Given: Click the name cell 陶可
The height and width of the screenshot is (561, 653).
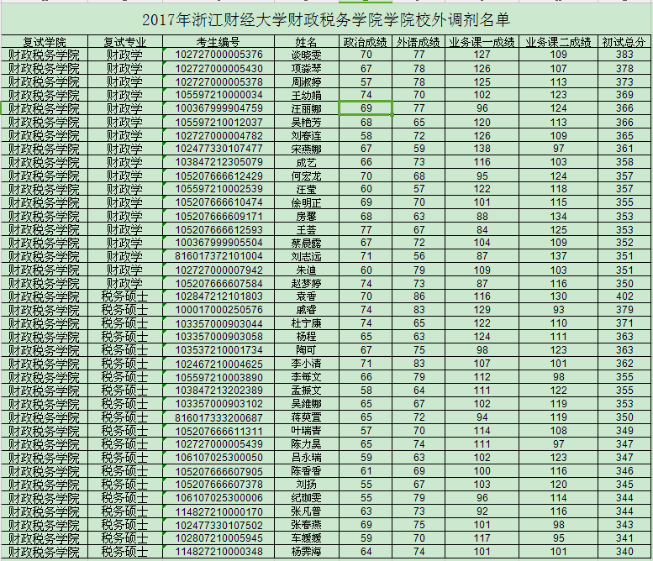Looking at the screenshot, I should pyautogui.click(x=306, y=350).
